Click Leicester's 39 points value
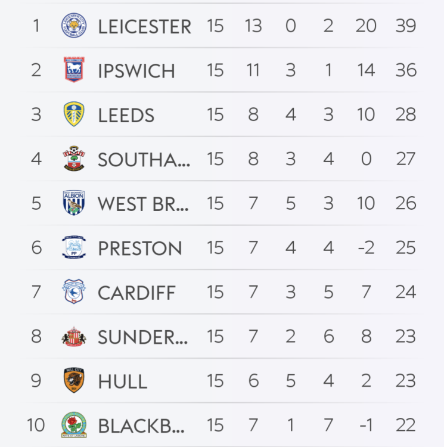 [x=405, y=27]
